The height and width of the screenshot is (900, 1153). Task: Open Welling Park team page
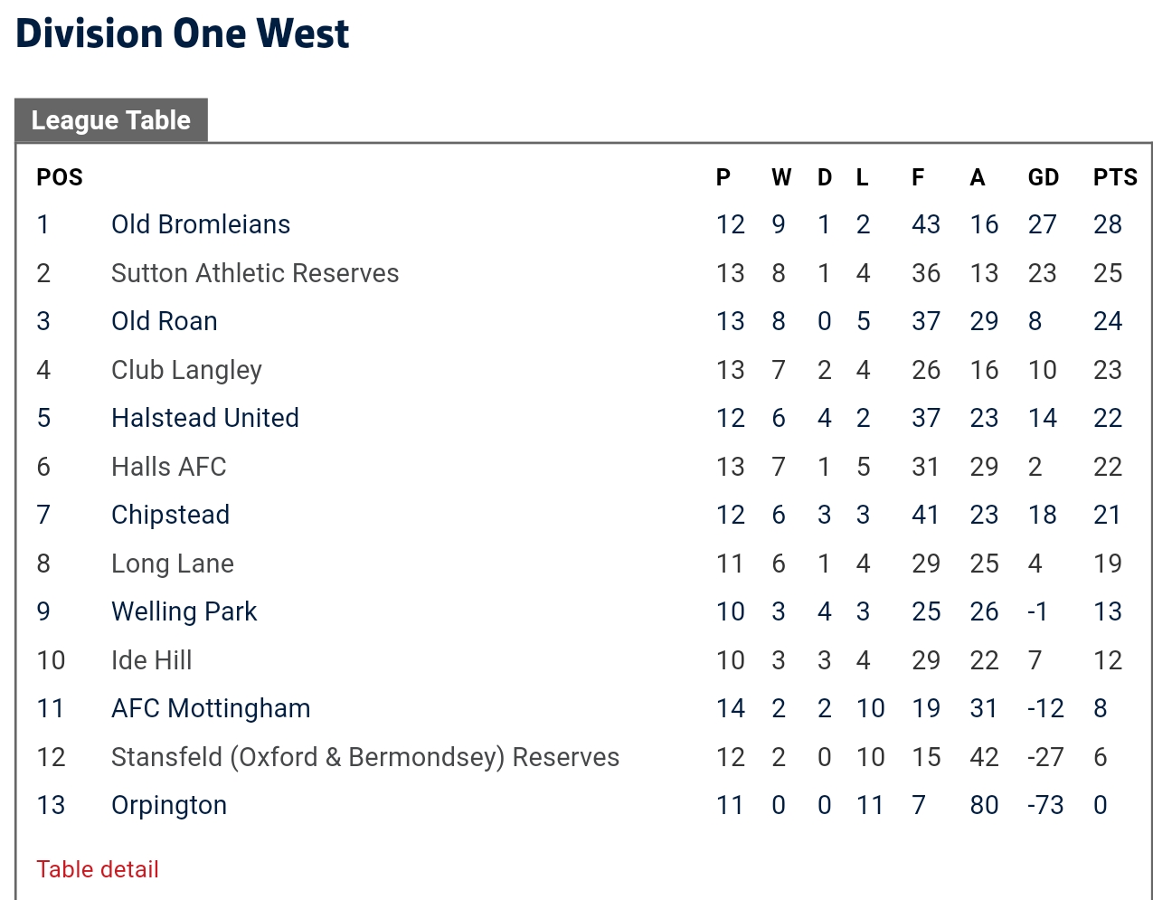point(184,611)
